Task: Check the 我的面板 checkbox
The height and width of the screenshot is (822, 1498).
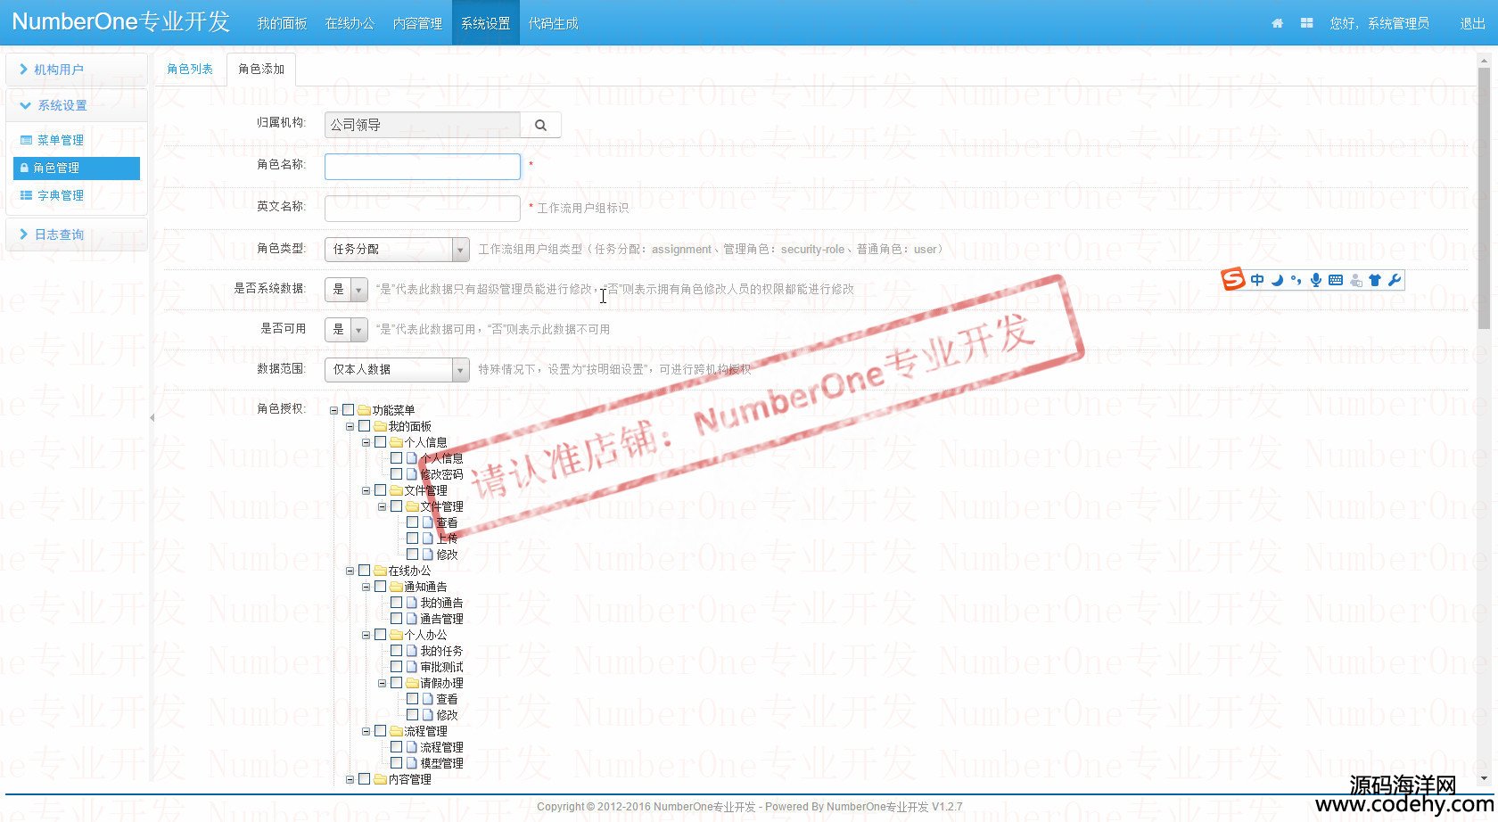Action: coord(365,426)
